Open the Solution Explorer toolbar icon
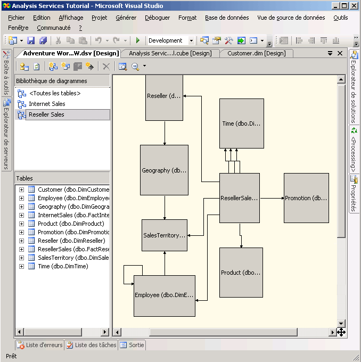361x362 pixels. [204, 40]
